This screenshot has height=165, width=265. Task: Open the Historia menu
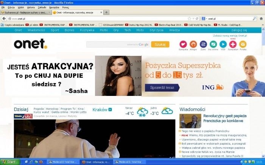[31, 7]
